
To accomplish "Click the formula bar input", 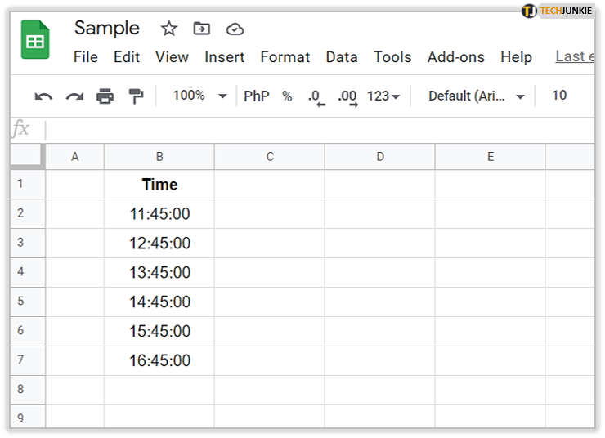I will (319, 129).
